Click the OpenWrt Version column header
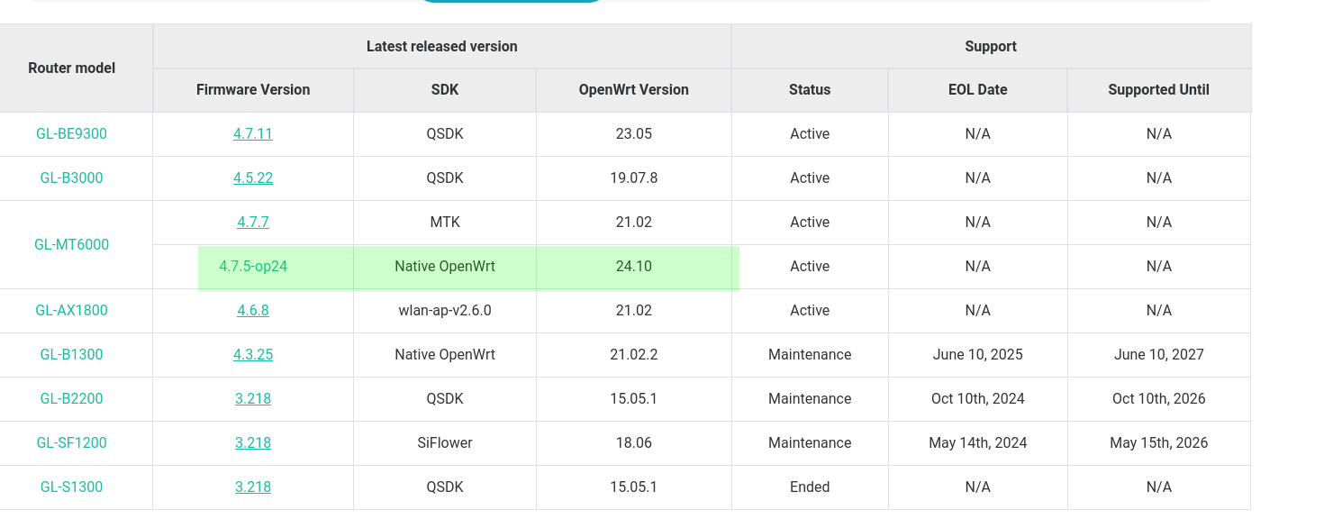 pyautogui.click(x=633, y=90)
